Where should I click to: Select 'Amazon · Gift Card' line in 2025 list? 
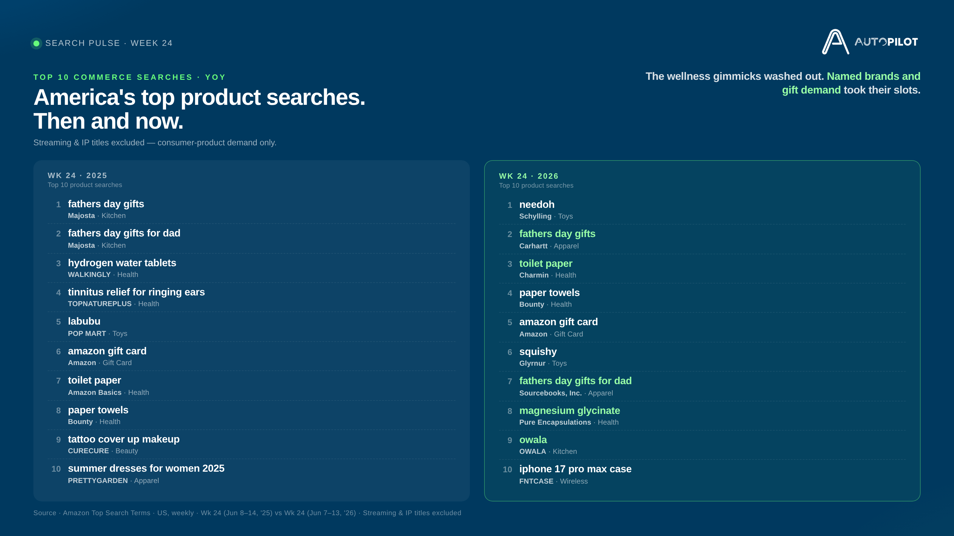(x=100, y=362)
